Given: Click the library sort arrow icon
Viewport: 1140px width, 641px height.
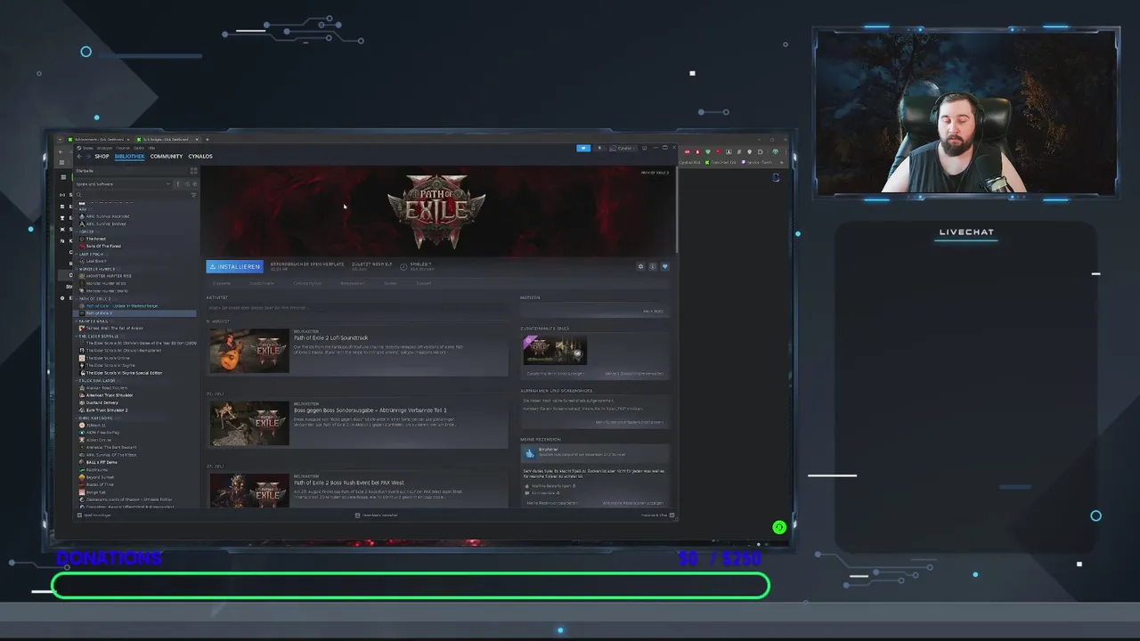Looking at the screenshot, I should pyautogui.click(x=177, y=184).
